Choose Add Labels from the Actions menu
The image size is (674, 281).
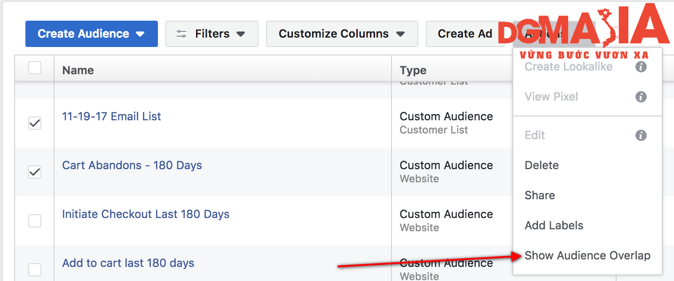[x=554, y=226]
